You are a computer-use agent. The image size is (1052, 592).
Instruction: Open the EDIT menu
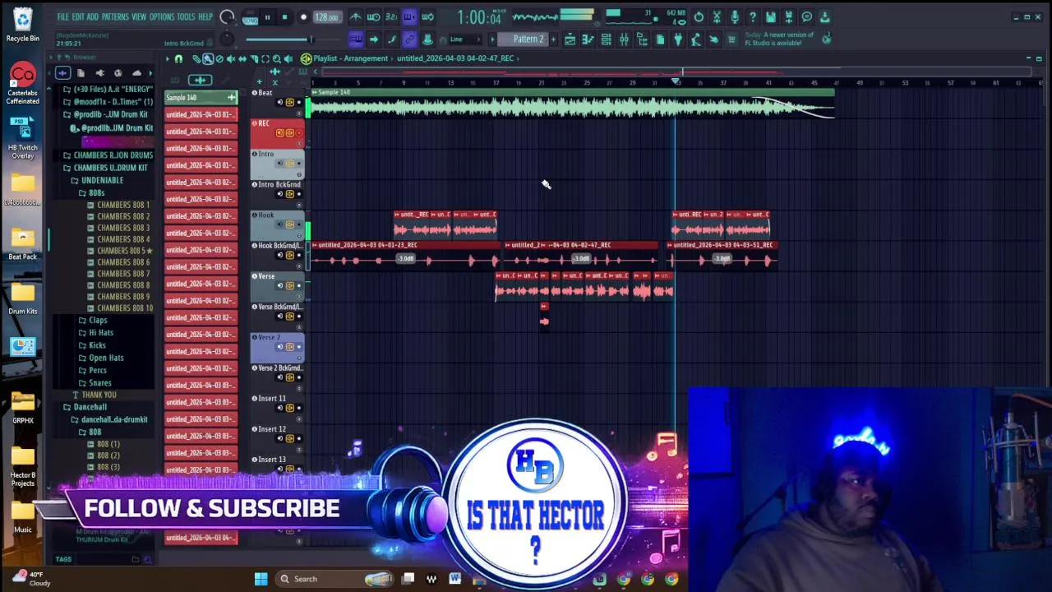tap(78, 16)
